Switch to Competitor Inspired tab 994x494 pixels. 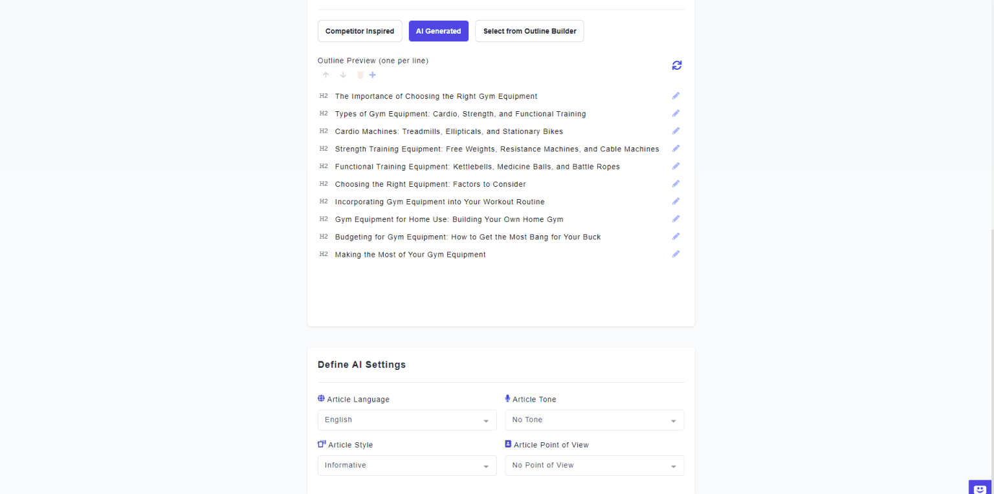360,31
